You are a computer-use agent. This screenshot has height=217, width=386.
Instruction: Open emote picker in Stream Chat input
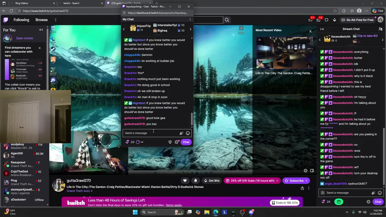[x=380, y=193]
